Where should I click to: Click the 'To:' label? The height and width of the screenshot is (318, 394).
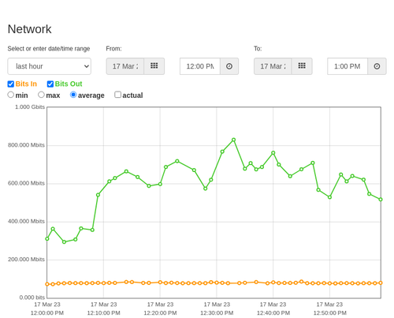pos(258,49)
